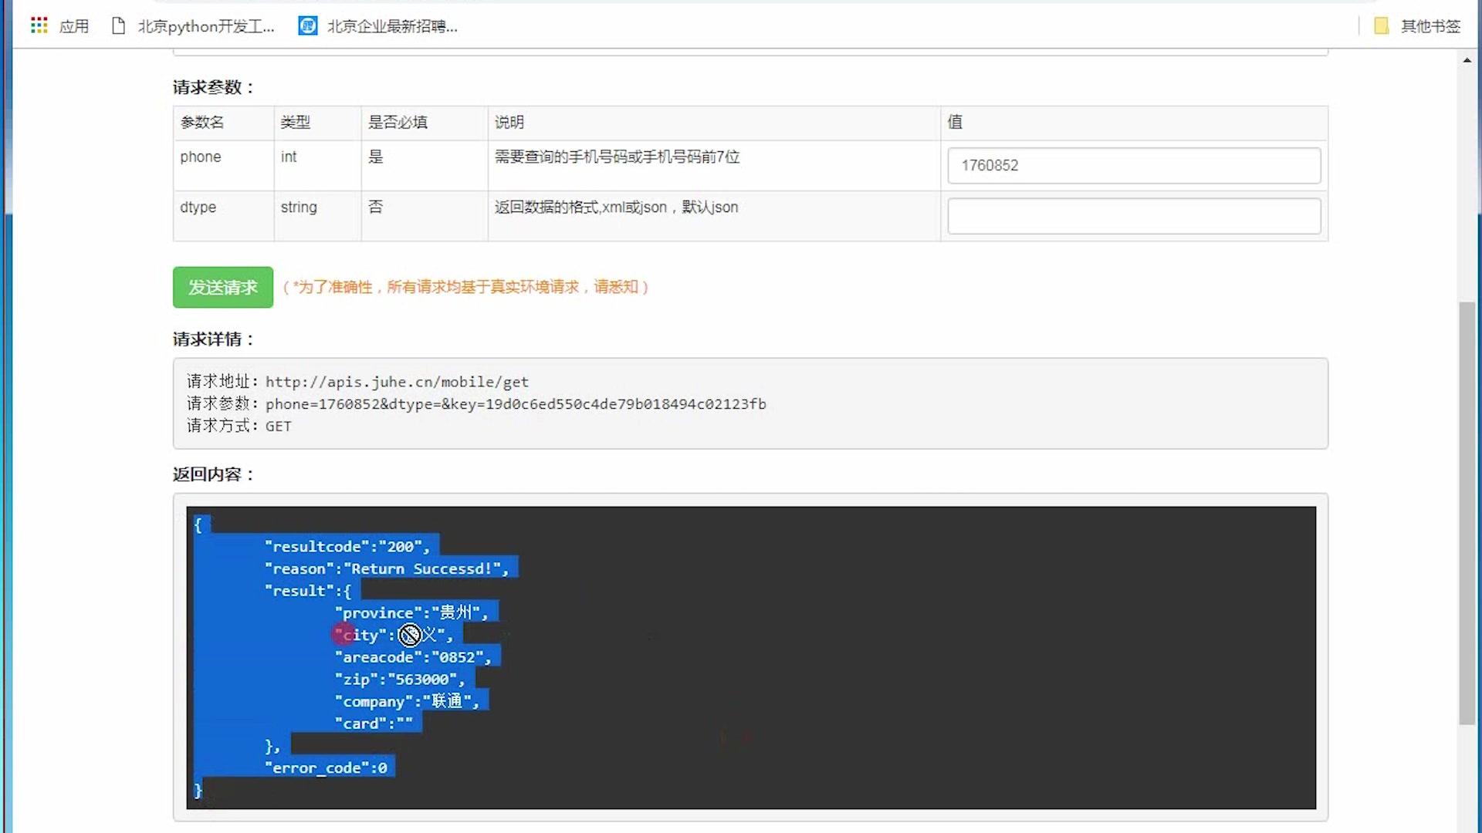Image resolution: width=1482 pixels, height=833 pixels.
Task: Click the 北京python开发工 bookmark label
Action: pyautogui.click(x=206, y=26)
